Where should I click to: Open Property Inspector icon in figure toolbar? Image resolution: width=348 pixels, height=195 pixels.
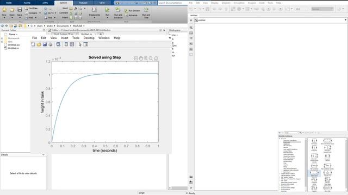(x=86, y=44)
